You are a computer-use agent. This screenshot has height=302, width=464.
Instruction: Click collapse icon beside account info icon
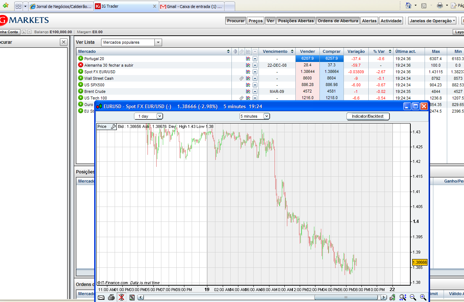point(30,32)
